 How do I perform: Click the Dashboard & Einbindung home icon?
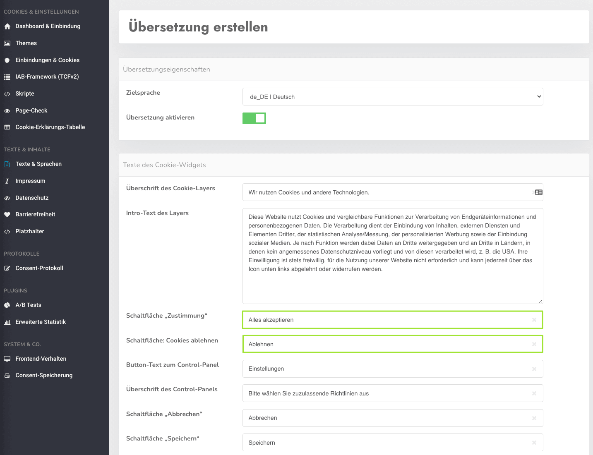click(7, 26)
